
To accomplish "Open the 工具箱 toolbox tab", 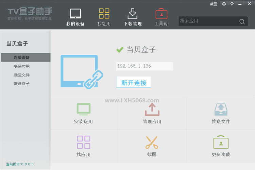I will tap(161, 17).
